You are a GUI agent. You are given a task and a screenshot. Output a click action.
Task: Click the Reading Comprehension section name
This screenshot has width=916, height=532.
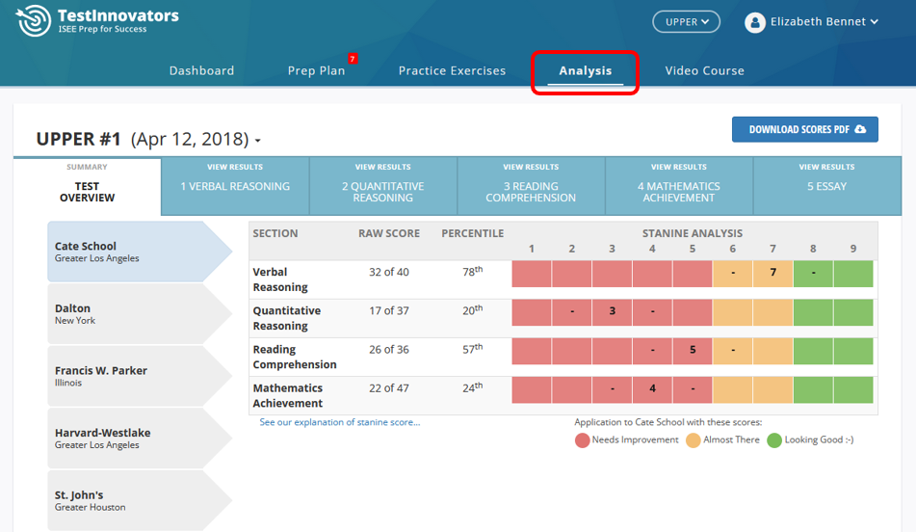[x=295, y=357]
